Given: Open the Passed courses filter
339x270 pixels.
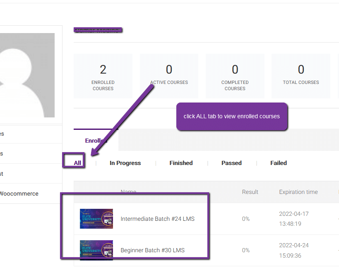Looking at the screenshot, I should click(x=231, y=163).
